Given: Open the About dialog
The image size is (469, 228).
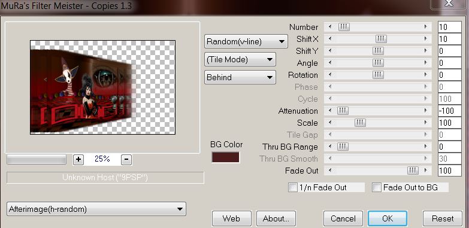Looking at the screenshot, I should [x=276, y=219].
